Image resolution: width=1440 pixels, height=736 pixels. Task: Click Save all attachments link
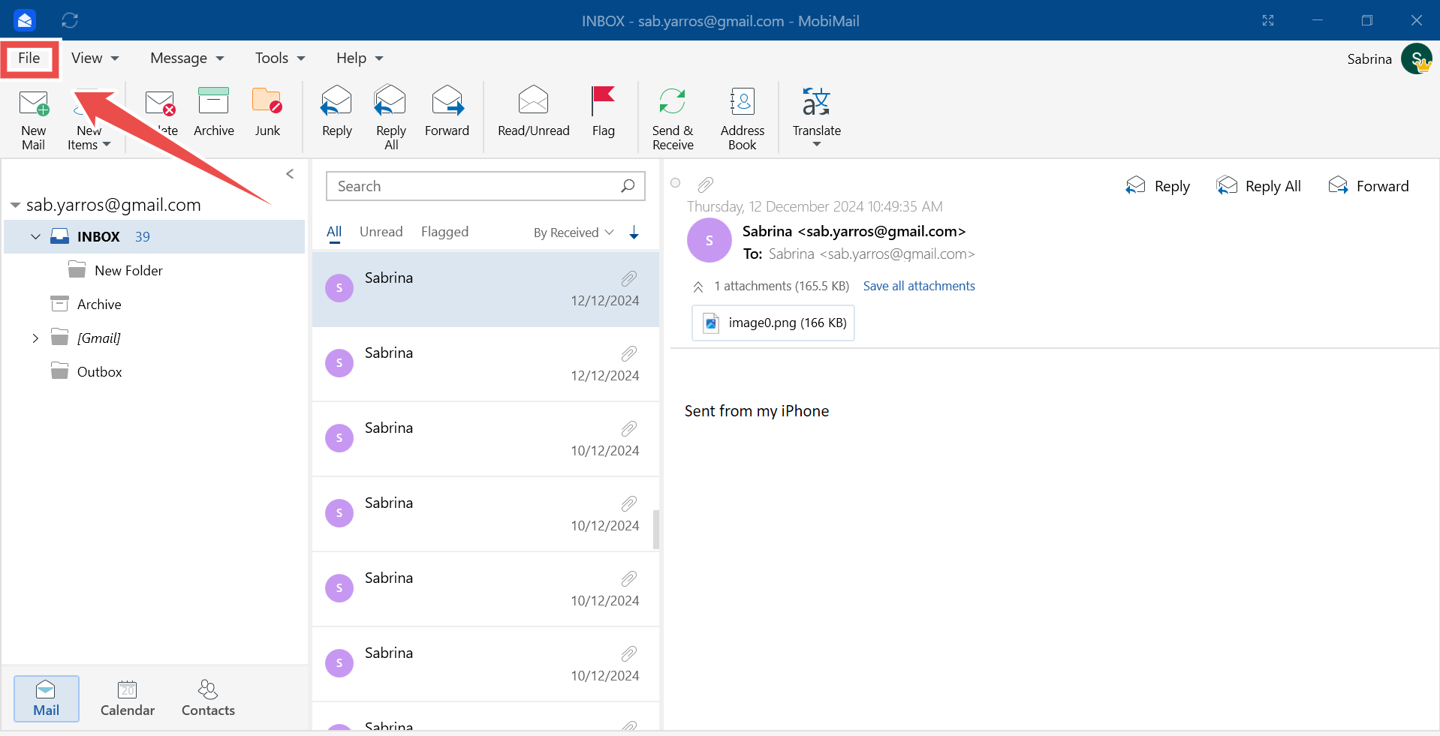919,286
